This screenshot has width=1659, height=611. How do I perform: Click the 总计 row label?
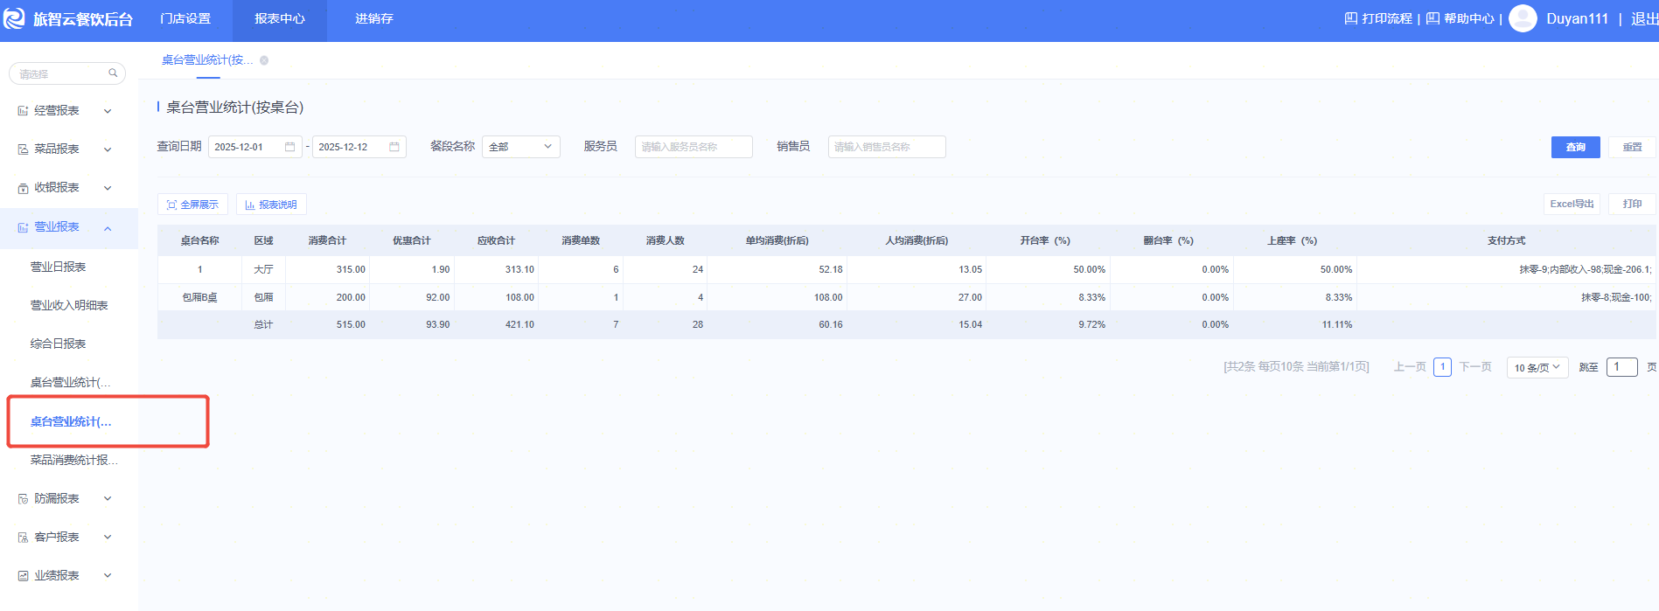tap(263, 324)
